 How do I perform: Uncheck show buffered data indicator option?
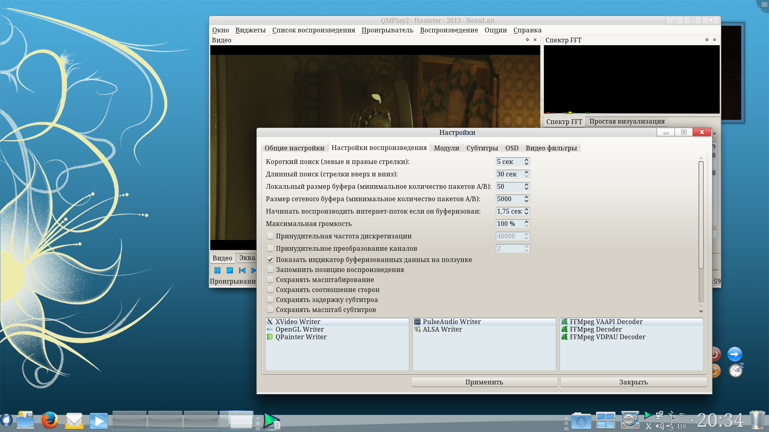click(270, 260)
